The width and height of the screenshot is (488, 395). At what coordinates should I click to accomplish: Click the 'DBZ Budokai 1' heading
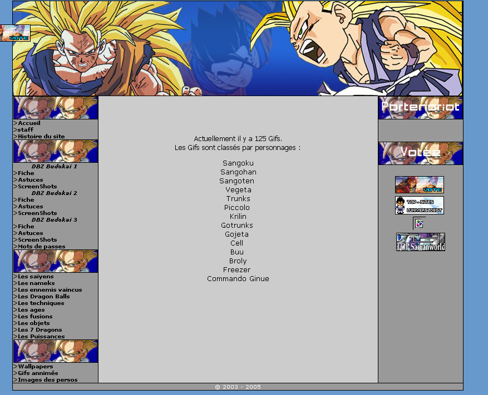[x=54, y=167]
